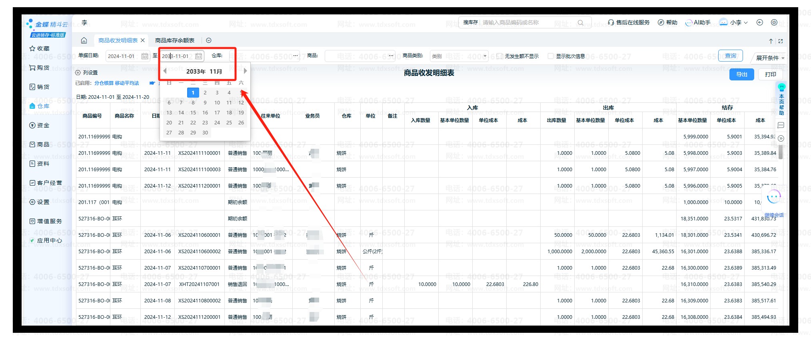The image size is (811, 340).
Task: Tick the 显示批次信息 checkbox
Action: coord(551,56)
